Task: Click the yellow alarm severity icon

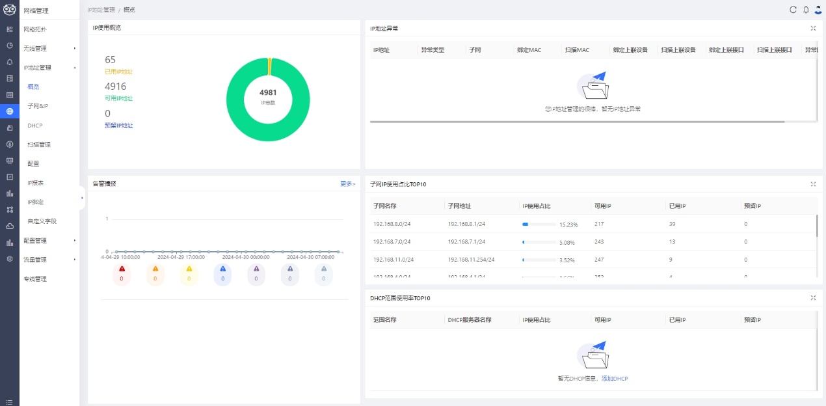Action: coord(189,269)
